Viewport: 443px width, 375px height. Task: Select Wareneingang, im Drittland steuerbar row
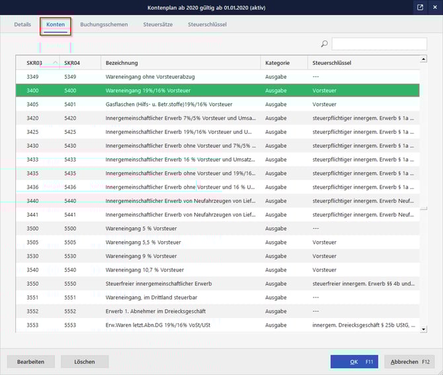218,297
